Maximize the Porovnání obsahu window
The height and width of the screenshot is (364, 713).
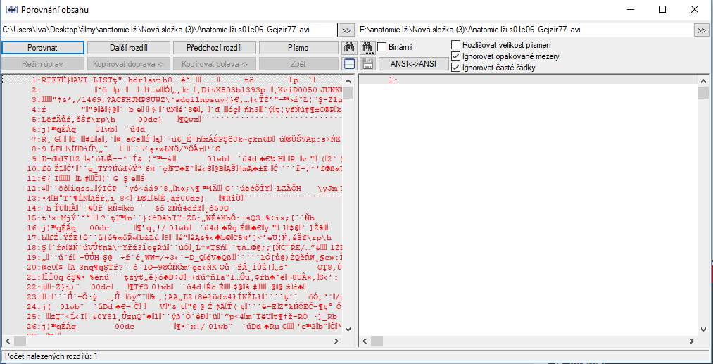point(662,9)
